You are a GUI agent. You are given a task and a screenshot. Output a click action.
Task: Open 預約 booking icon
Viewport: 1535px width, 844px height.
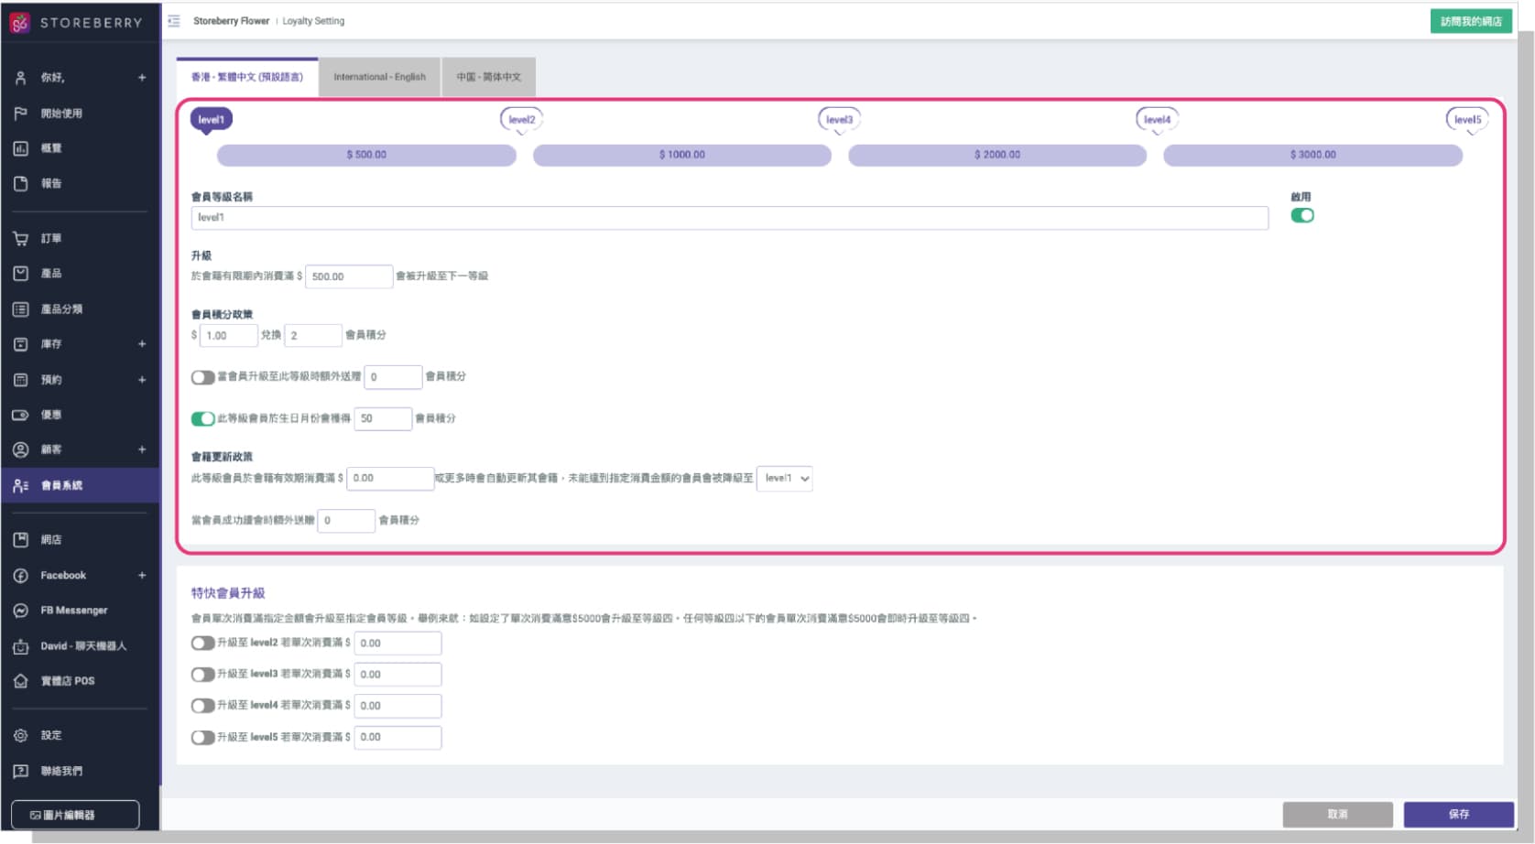tap(20, 379)
